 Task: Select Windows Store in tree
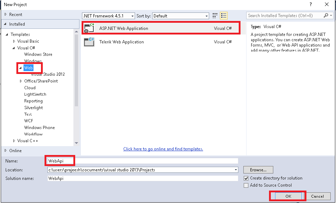38,54
